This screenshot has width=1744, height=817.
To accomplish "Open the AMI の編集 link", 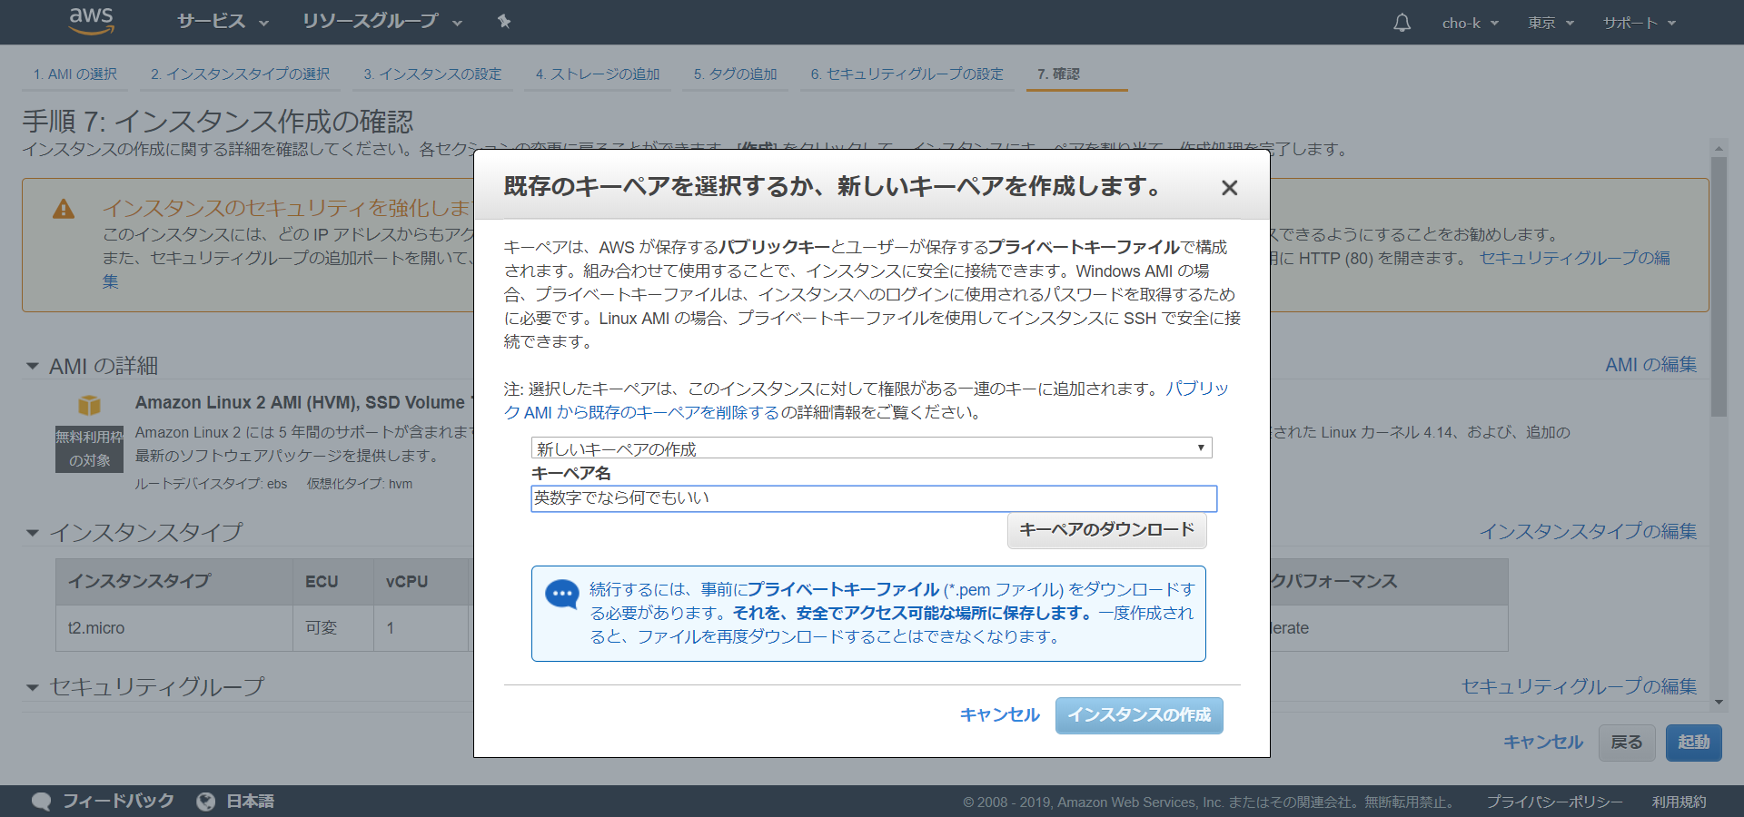I will click(1650, 365).
